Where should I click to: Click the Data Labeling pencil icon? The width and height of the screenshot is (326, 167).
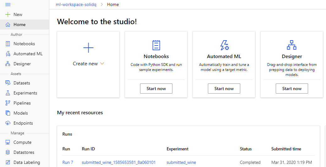(x=8, y=162)
